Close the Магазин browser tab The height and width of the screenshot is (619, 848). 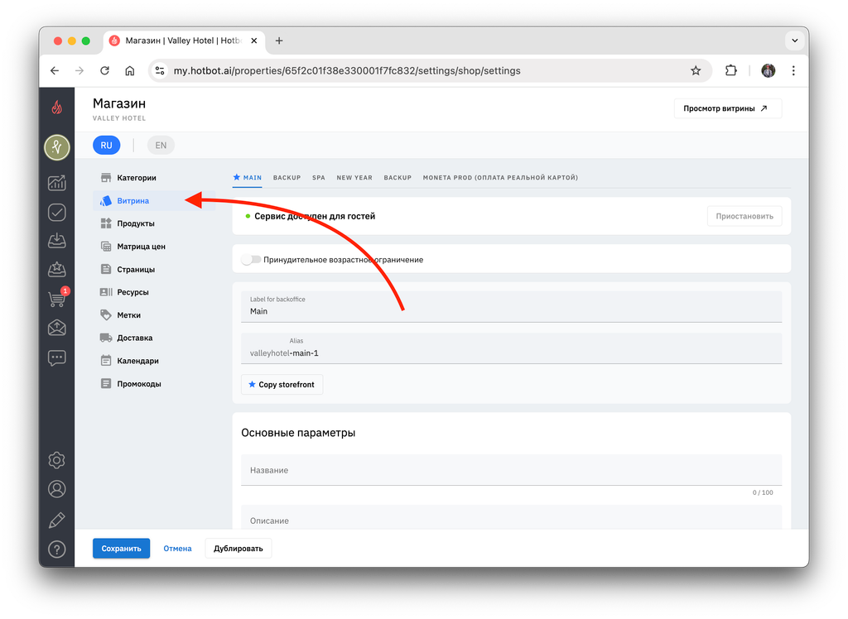[x=253, y=41]
